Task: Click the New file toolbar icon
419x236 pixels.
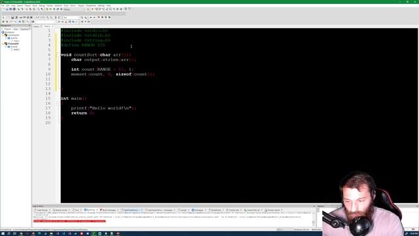Action: coord(3,9)
